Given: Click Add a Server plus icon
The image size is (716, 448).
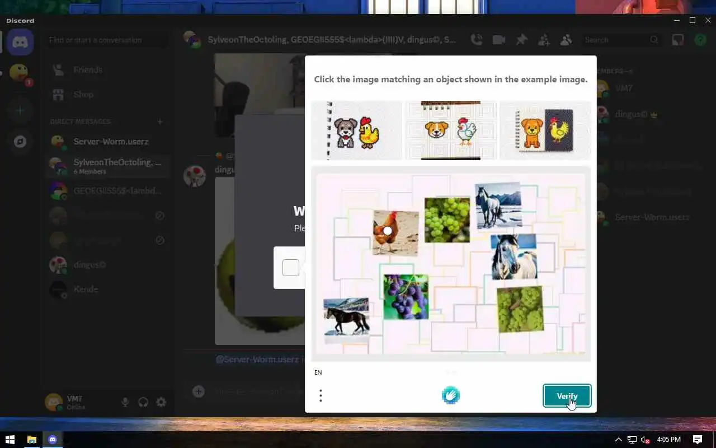Looking at the screenshot, I should tap(20, 110).
